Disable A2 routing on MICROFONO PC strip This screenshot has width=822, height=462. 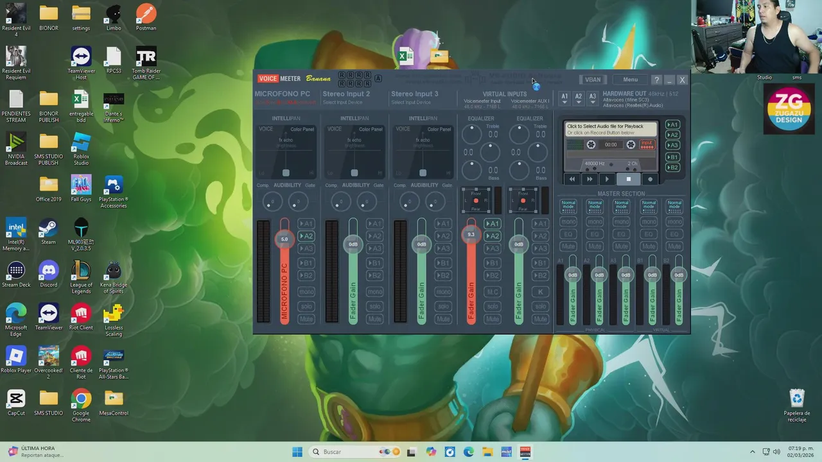[x=306, y=236]
